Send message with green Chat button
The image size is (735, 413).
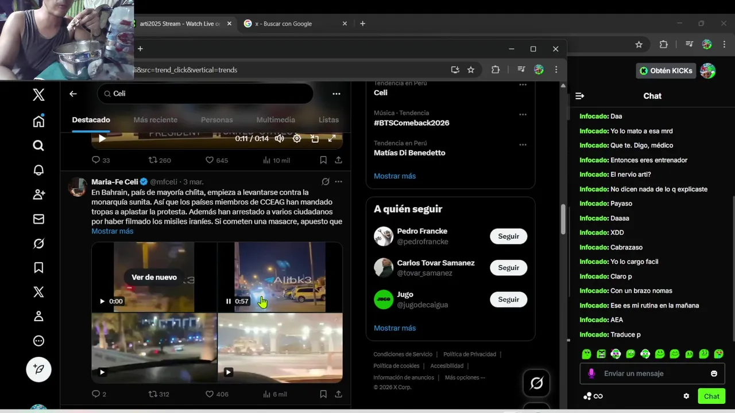(x=711, y=396)
